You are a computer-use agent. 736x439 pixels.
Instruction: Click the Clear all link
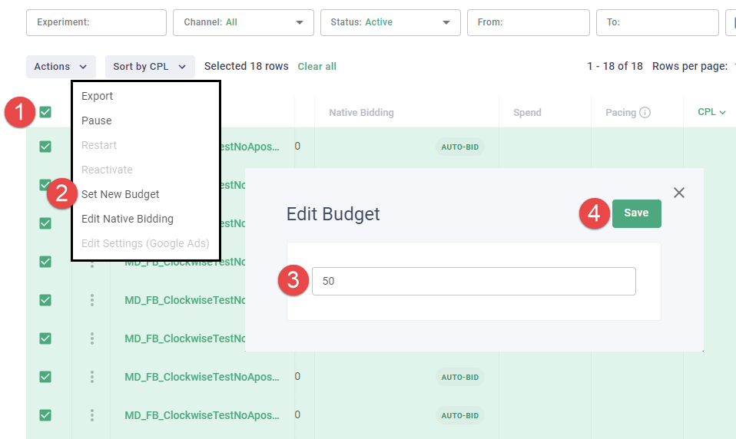point(317,67)
